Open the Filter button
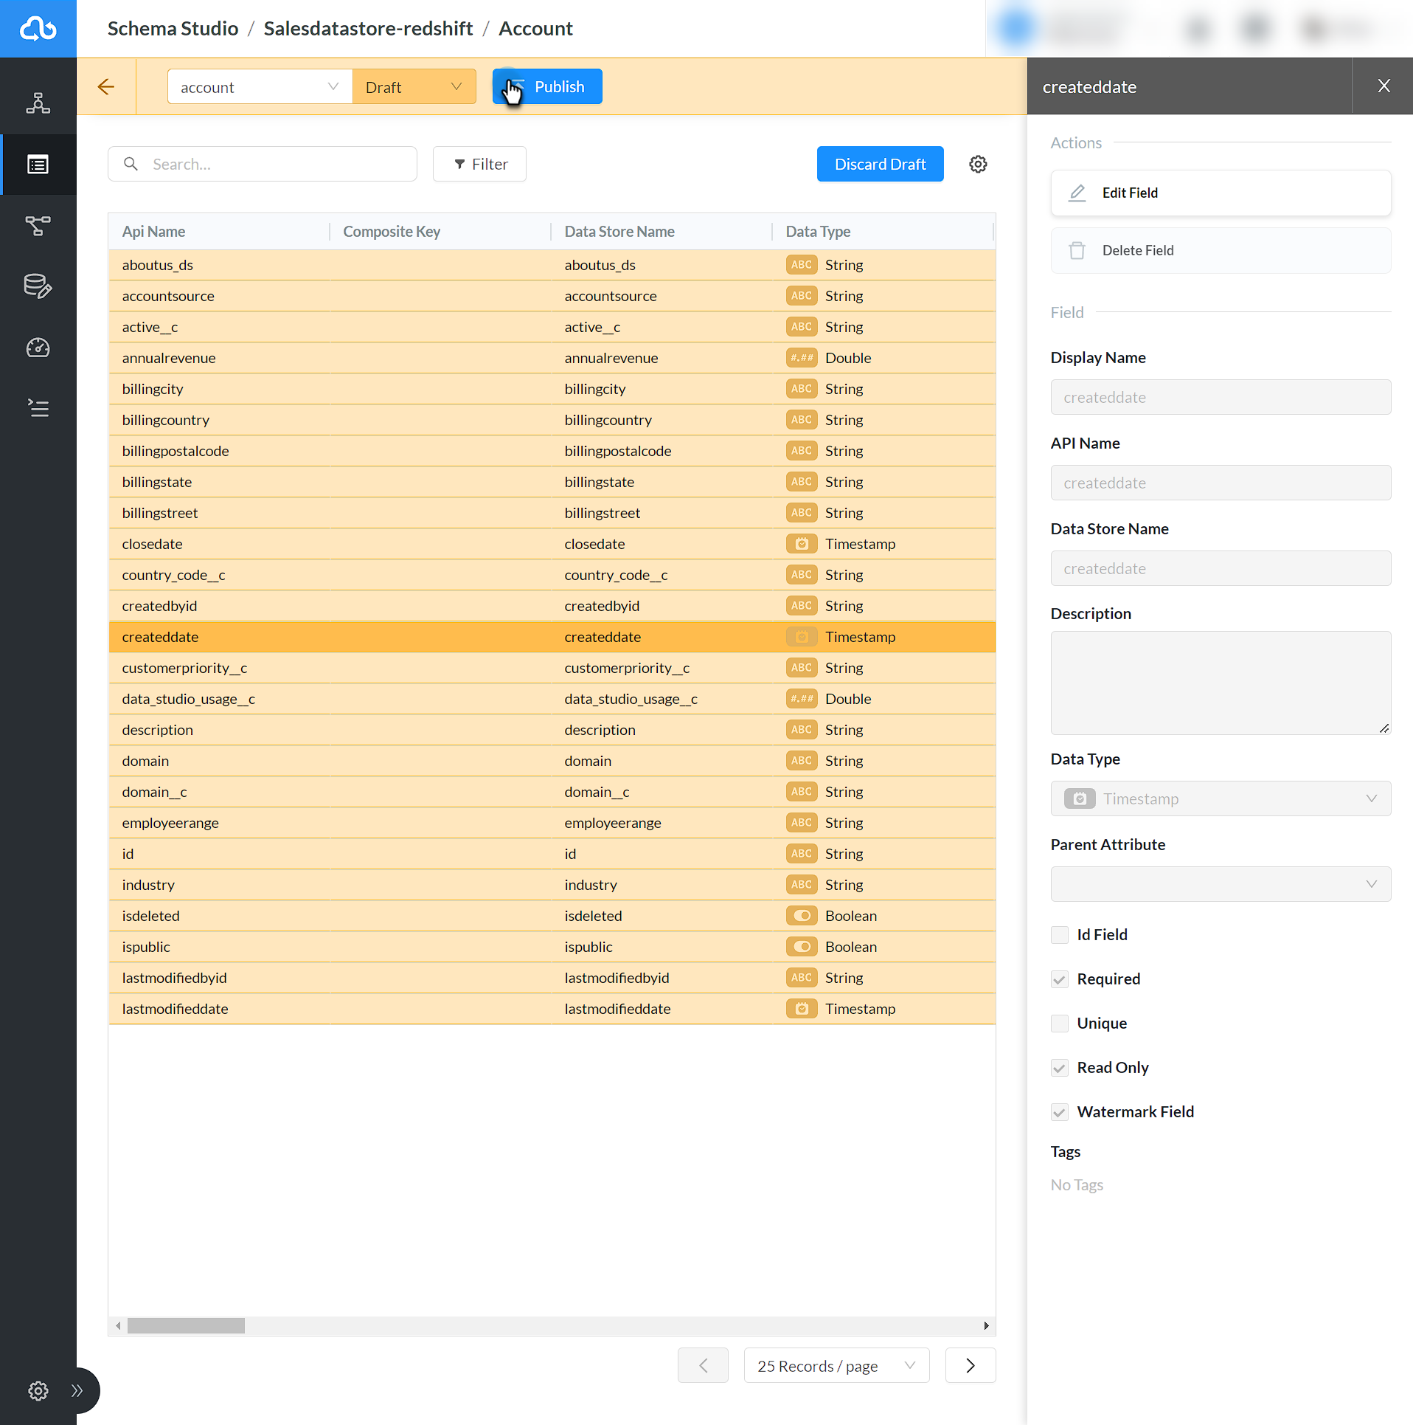Screen dimensions: 1413x1425 tap(479, 165)
